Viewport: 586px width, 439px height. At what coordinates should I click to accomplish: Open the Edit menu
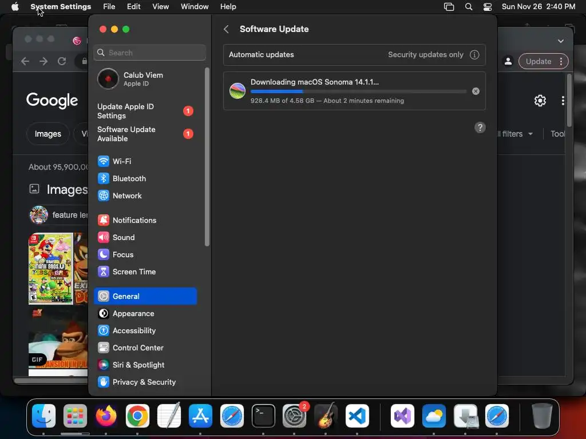[134, 7]
